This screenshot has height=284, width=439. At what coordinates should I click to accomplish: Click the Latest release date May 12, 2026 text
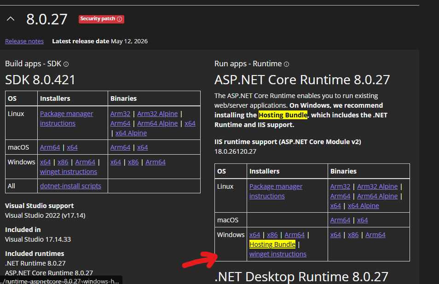(x=100, y=41)
